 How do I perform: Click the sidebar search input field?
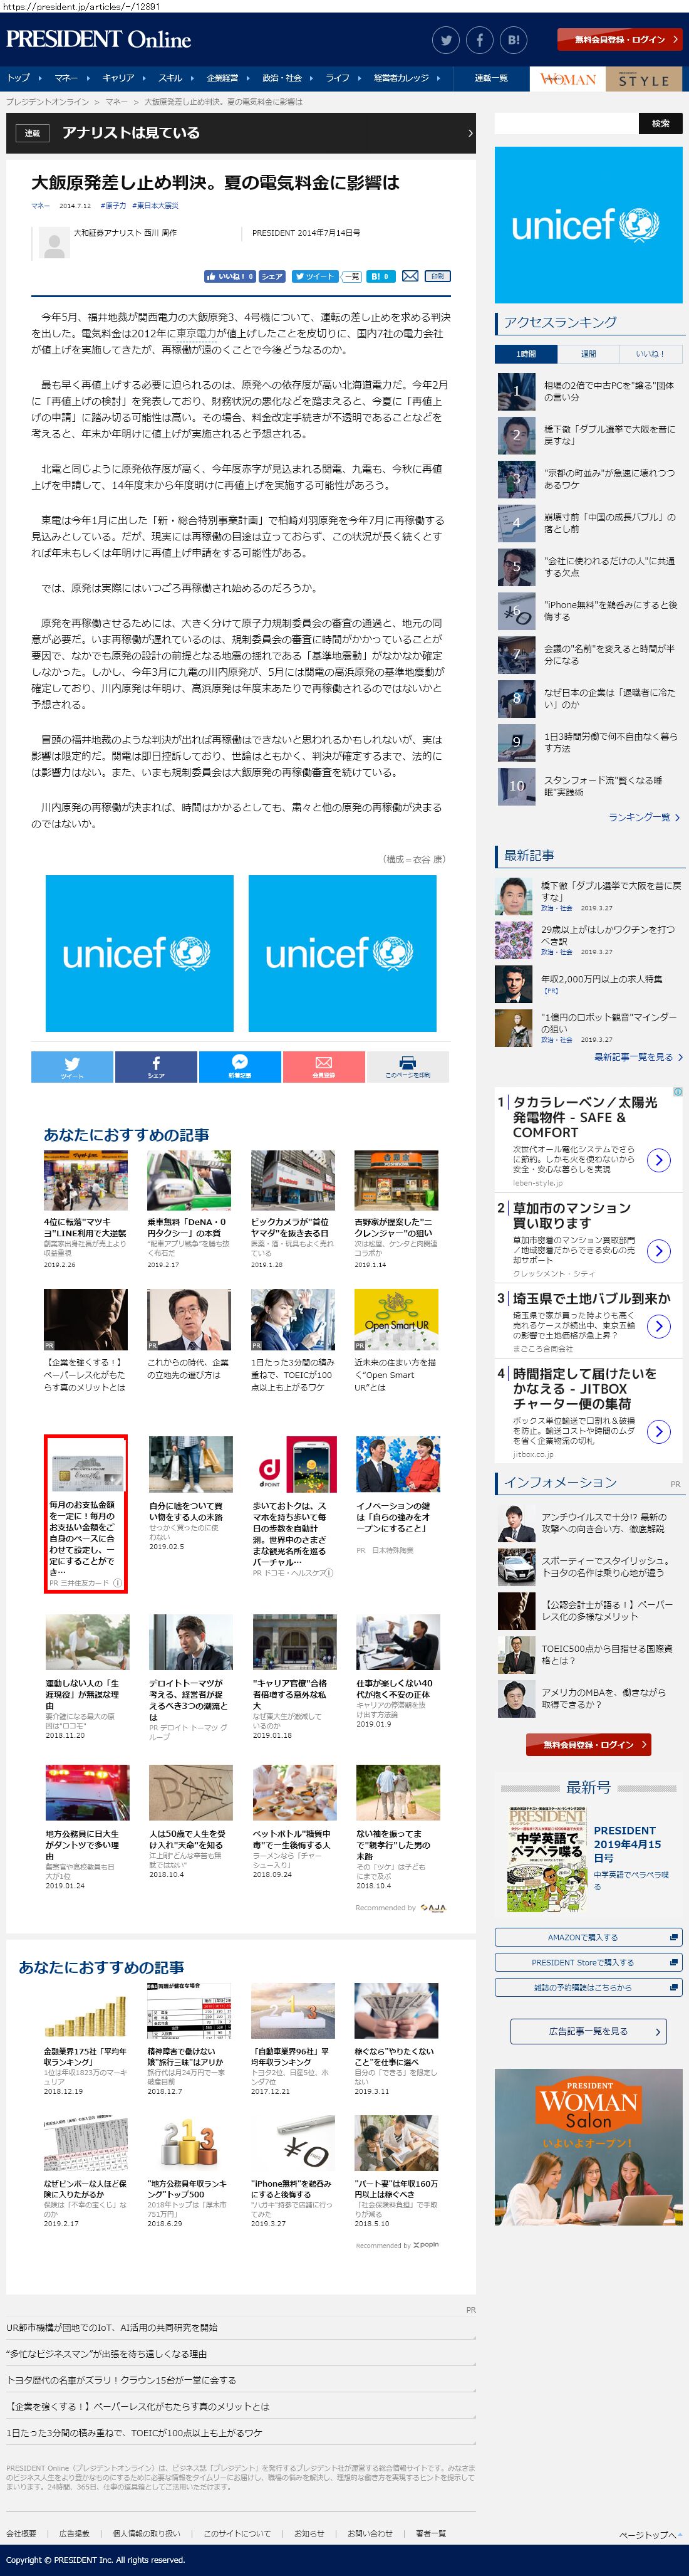click(566, 123)
